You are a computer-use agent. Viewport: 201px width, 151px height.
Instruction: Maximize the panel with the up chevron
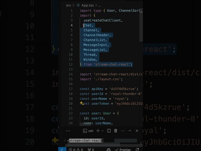tap(130, 131)
